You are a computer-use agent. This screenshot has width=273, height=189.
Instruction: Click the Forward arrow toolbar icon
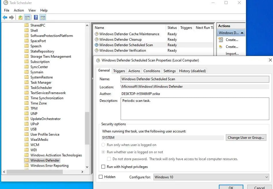pos(12,18)
